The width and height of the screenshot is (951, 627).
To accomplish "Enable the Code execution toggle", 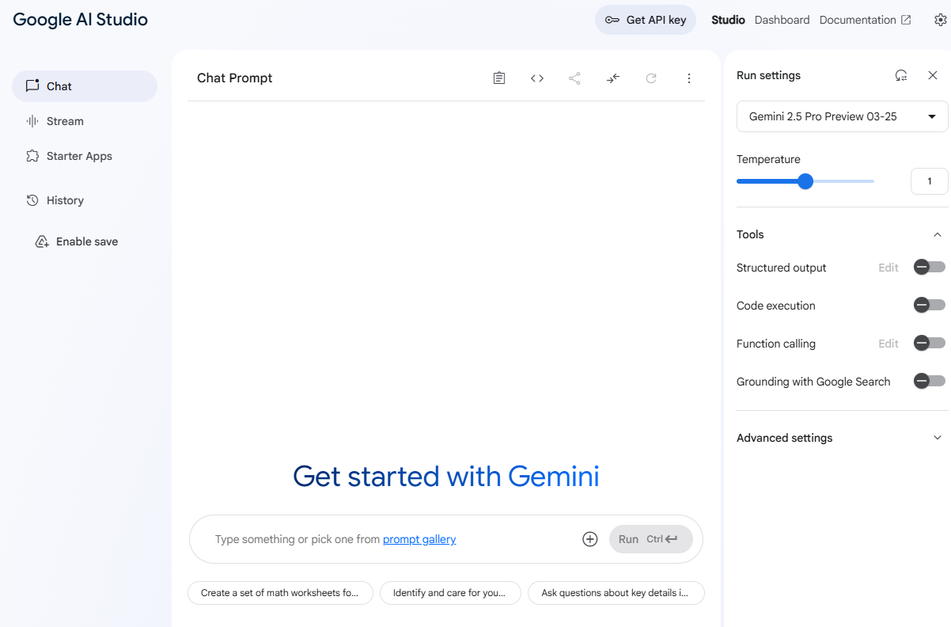I will coord(929,306).
